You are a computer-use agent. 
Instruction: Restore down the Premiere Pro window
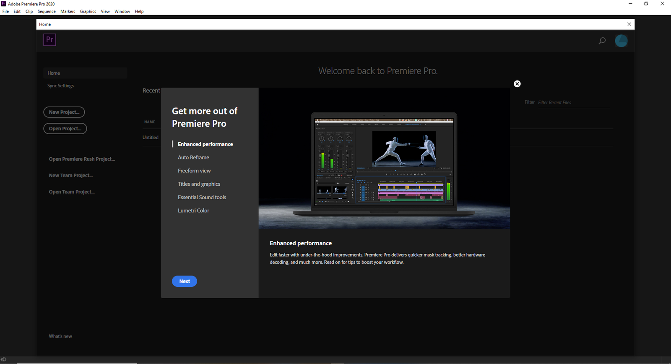(x=646, y=4)
